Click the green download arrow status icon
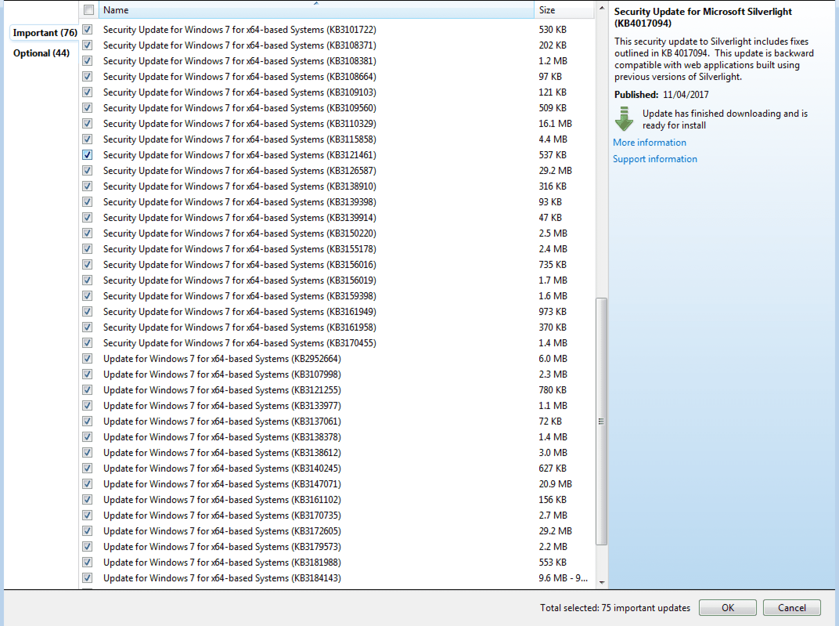This screenshot has width=839, height=626. click(624, 119)
